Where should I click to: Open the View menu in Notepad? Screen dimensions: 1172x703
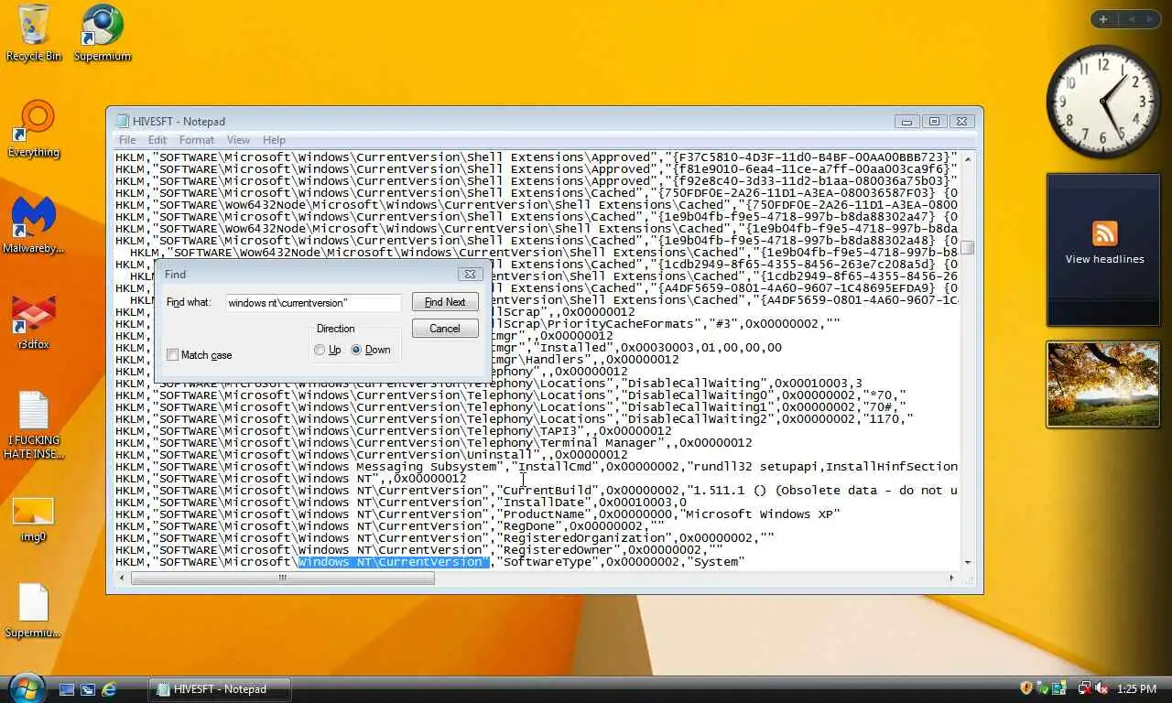pyautogui.click(x=238, y=140)
